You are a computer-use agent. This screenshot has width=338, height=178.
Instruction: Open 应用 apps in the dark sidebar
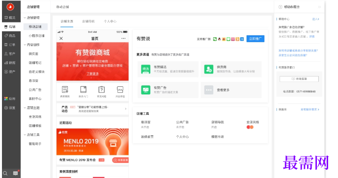click(10, 99)
